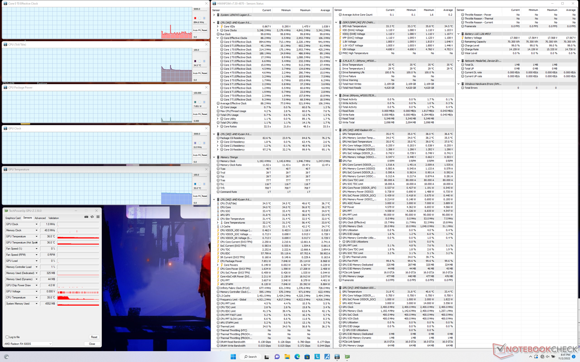
Task: Switch to the Advanced tab in GPU-Z
Action: [x=40, y=218]
